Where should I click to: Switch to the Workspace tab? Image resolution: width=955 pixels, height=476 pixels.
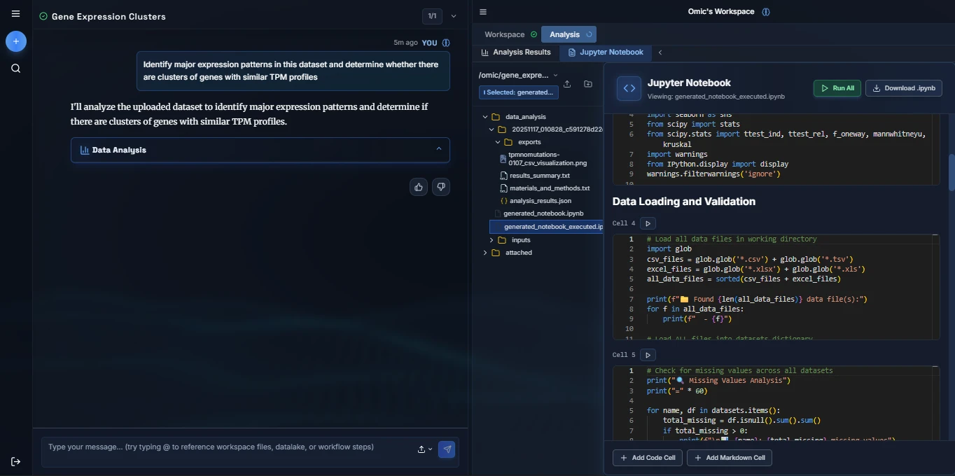click(x=510, y=34)
